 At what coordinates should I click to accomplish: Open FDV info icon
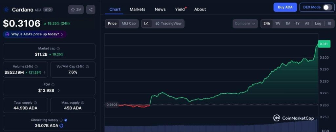click(x=53, y=85)
